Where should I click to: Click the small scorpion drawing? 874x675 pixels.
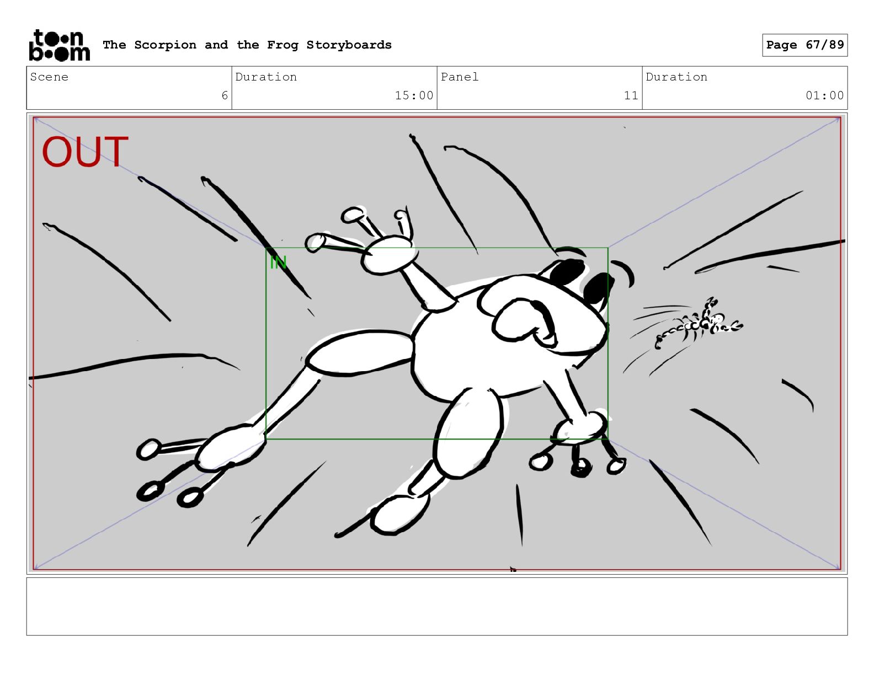tap(698, 324)
